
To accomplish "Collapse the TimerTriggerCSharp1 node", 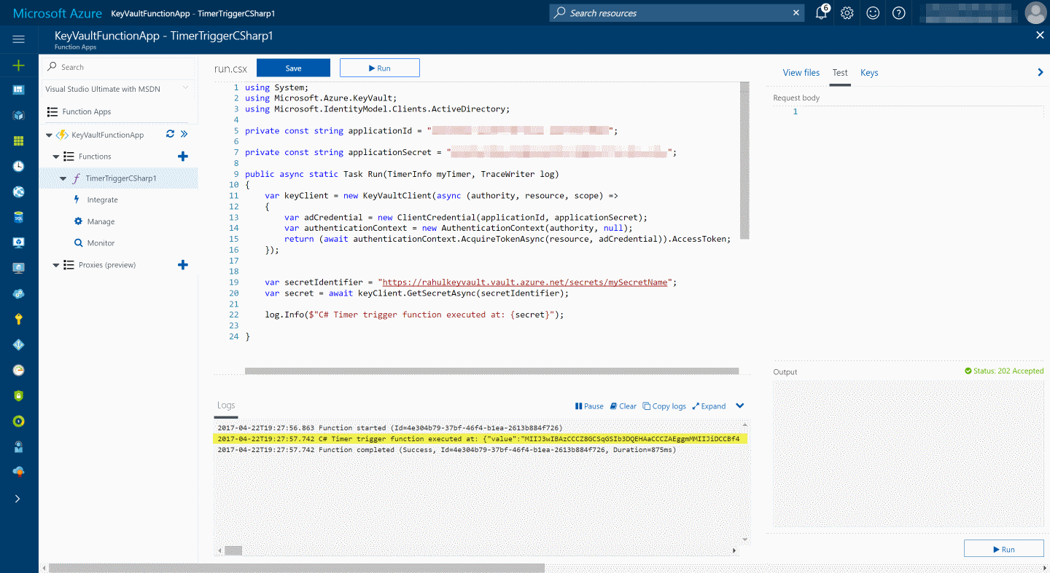I will 63,178.
